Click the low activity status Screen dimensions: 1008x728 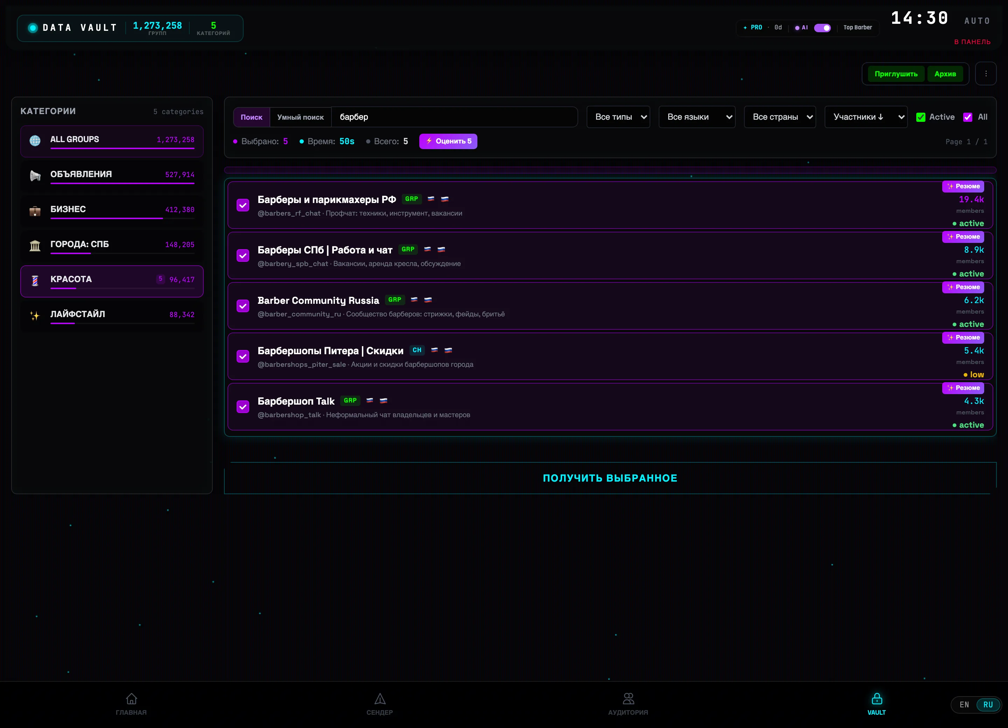pyautogui.click(x=973, y=374)
